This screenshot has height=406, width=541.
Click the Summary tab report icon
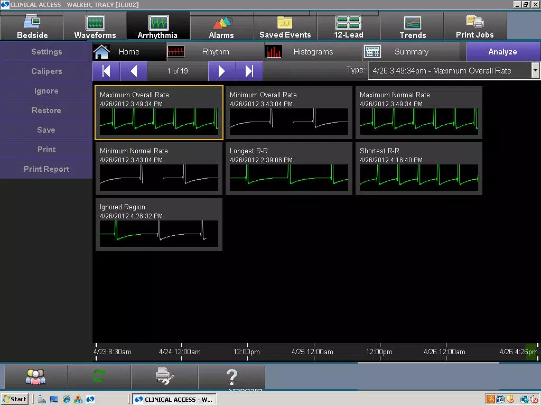372,52
